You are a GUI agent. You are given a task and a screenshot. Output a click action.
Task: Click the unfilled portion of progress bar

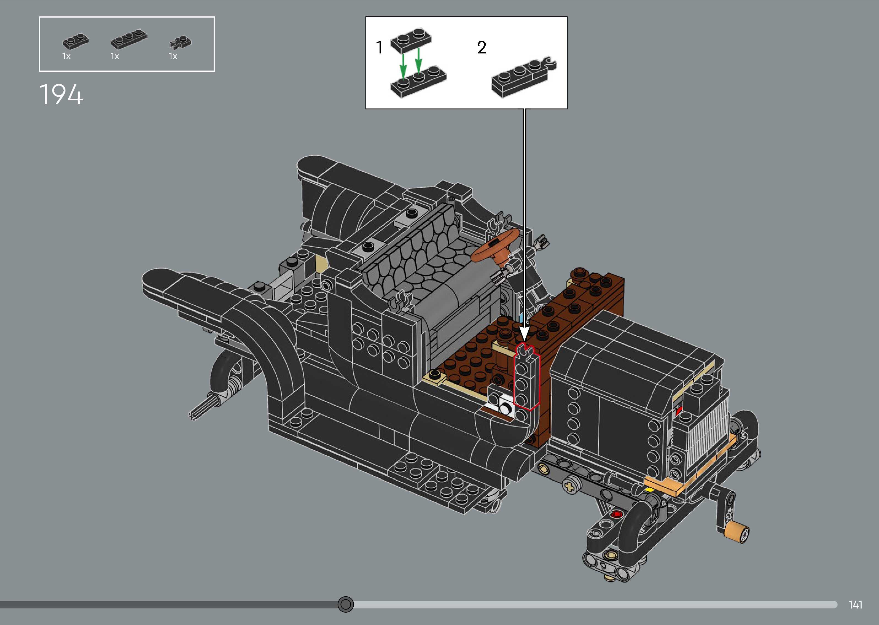[x=593, y=605]
